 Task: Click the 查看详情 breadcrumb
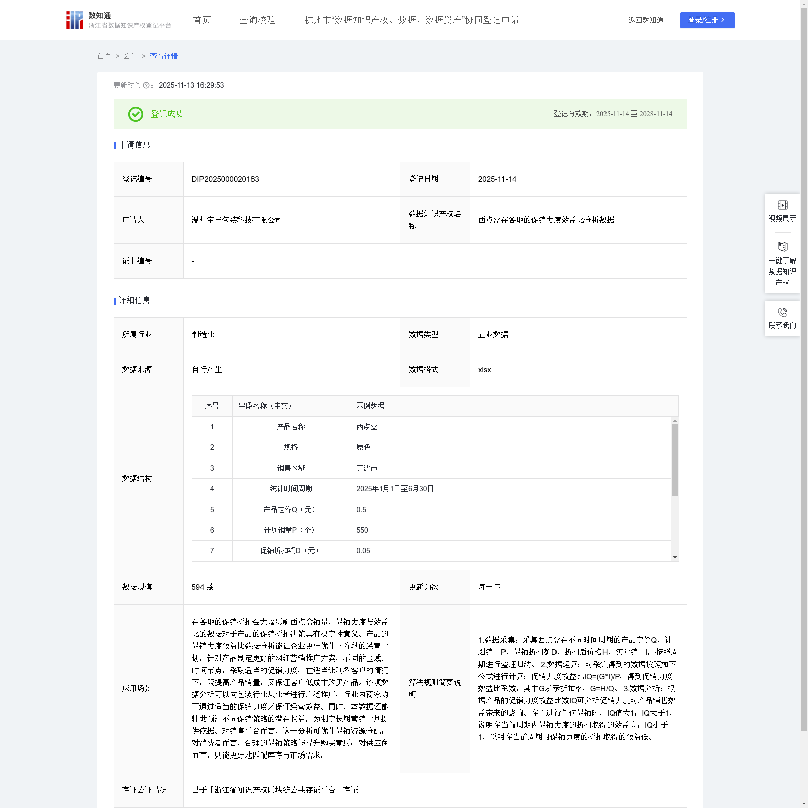164,56
